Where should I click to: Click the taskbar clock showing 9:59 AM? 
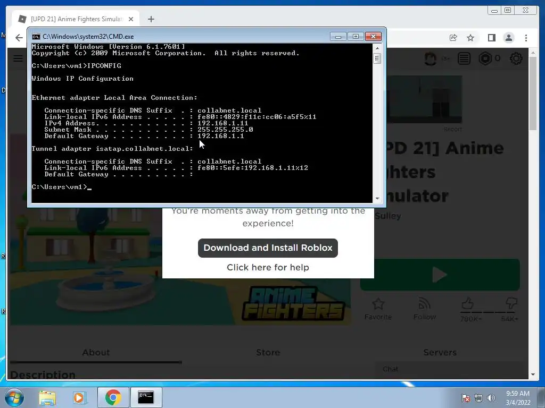pos(517,398)
